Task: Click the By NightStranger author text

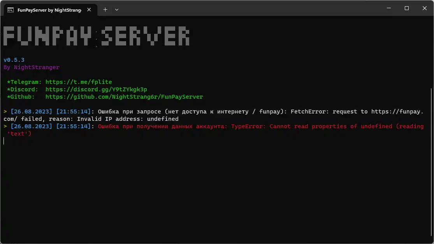Action: 31,68
